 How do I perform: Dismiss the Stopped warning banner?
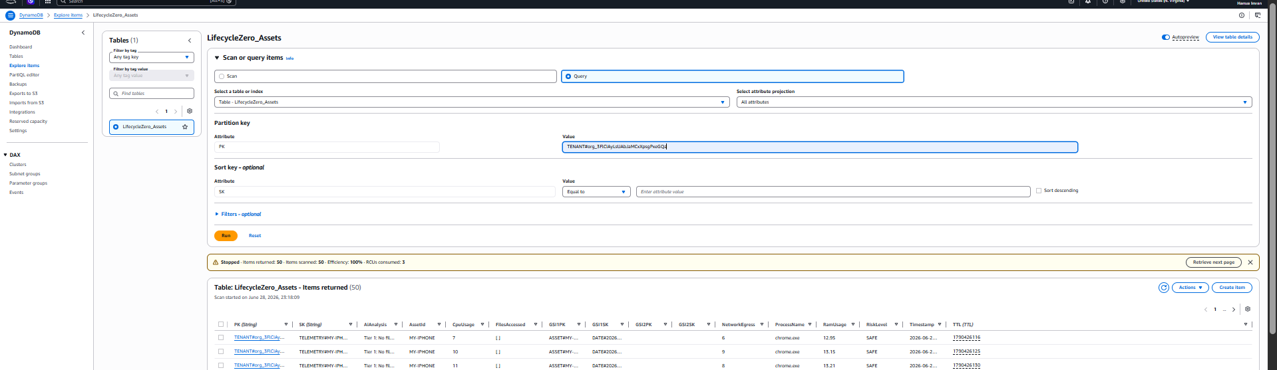(1250, 262)
